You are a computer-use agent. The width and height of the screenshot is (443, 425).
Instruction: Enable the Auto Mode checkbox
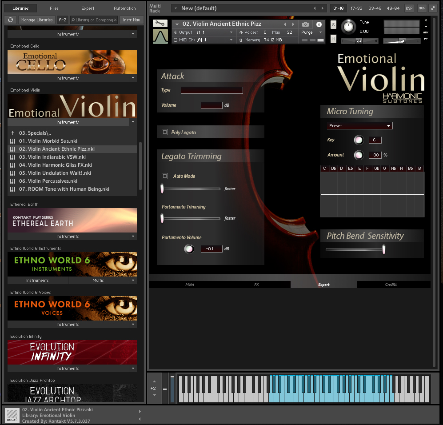coord(165,176)
